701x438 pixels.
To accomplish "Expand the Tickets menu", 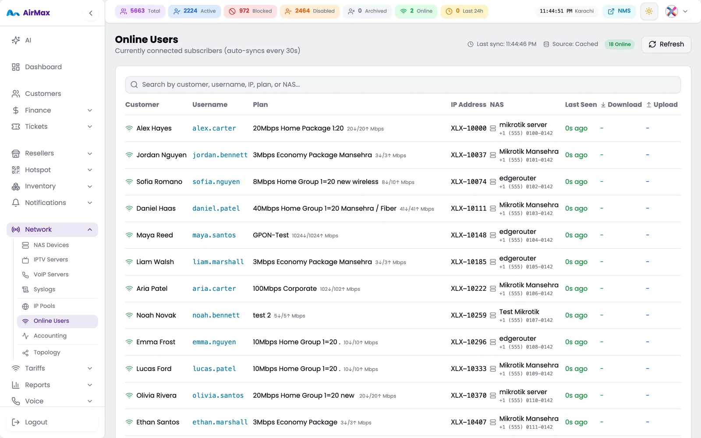I will [x=52, y=127].
